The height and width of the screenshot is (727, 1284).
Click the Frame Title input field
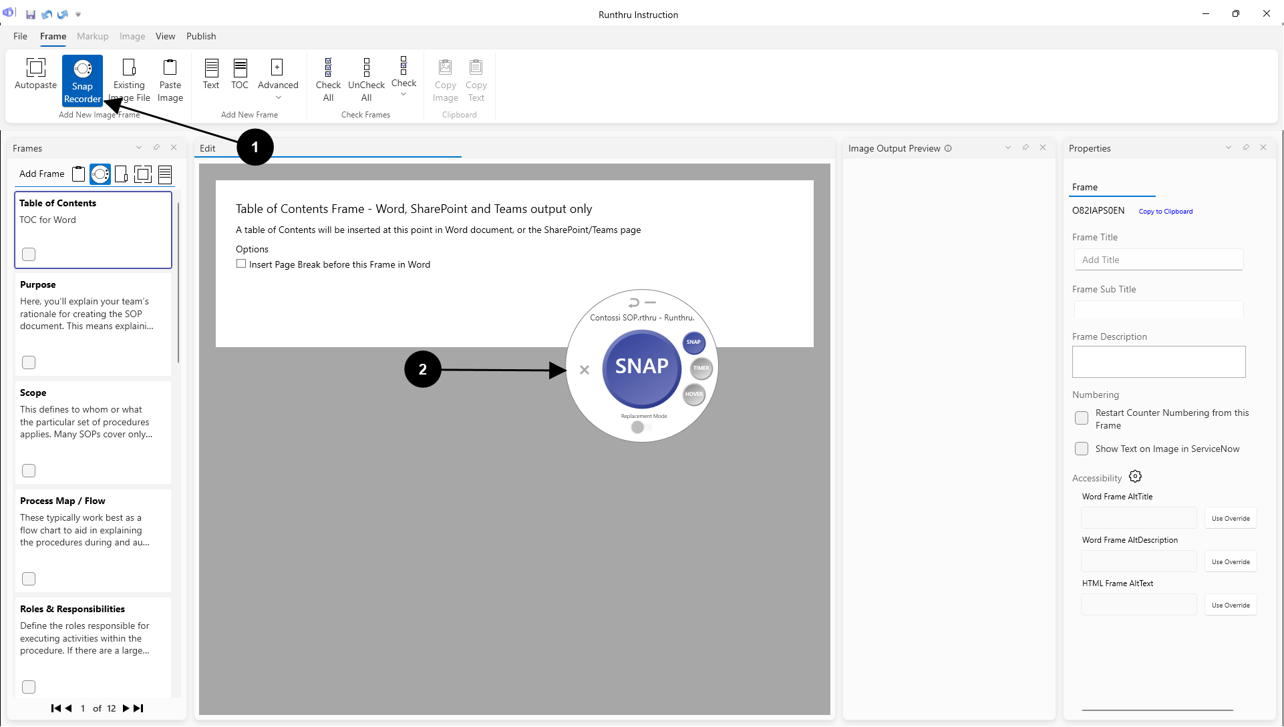click(1158, 260)
